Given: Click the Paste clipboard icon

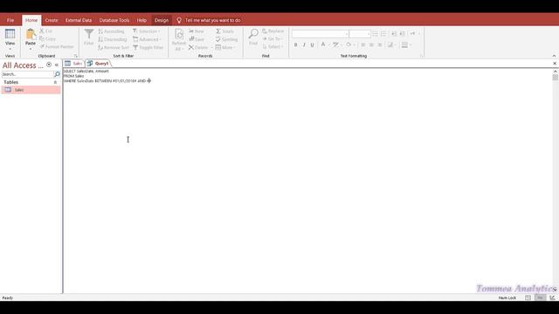Looking at the screenshot, I should 31,34.
